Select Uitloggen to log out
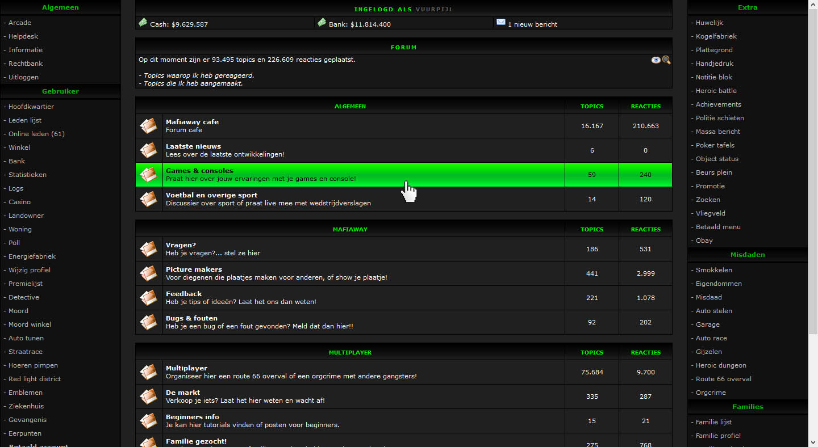The image size is (818, 447). point(23,77)
